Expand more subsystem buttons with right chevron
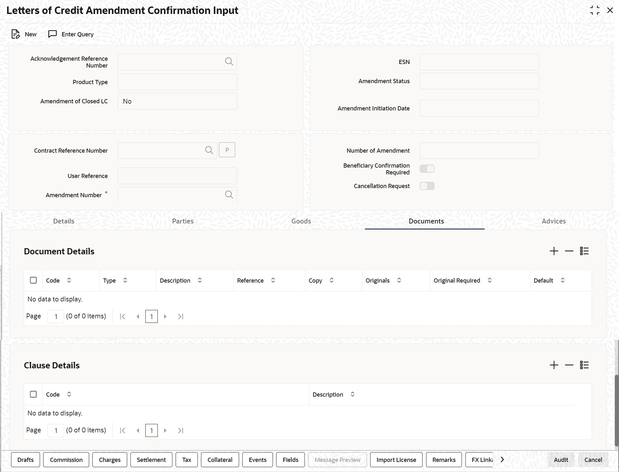 (x=502, y=460)
